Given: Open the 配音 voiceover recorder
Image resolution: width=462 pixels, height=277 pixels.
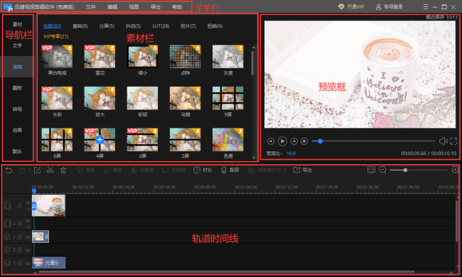Looking at the screenshot, I should pyautogui.click(x=230, y=170).
